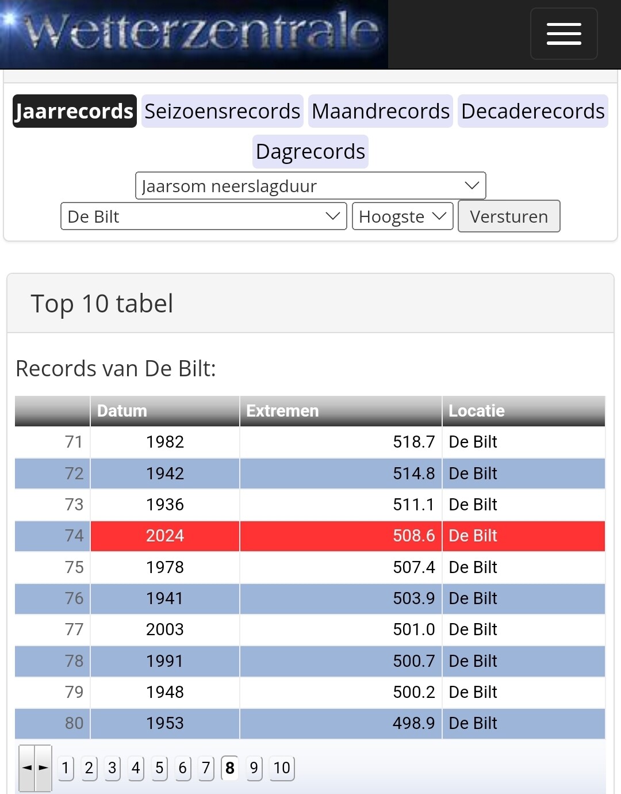Go to previous page arrow
Screen dimensions: 621x794
coord(27,768)
